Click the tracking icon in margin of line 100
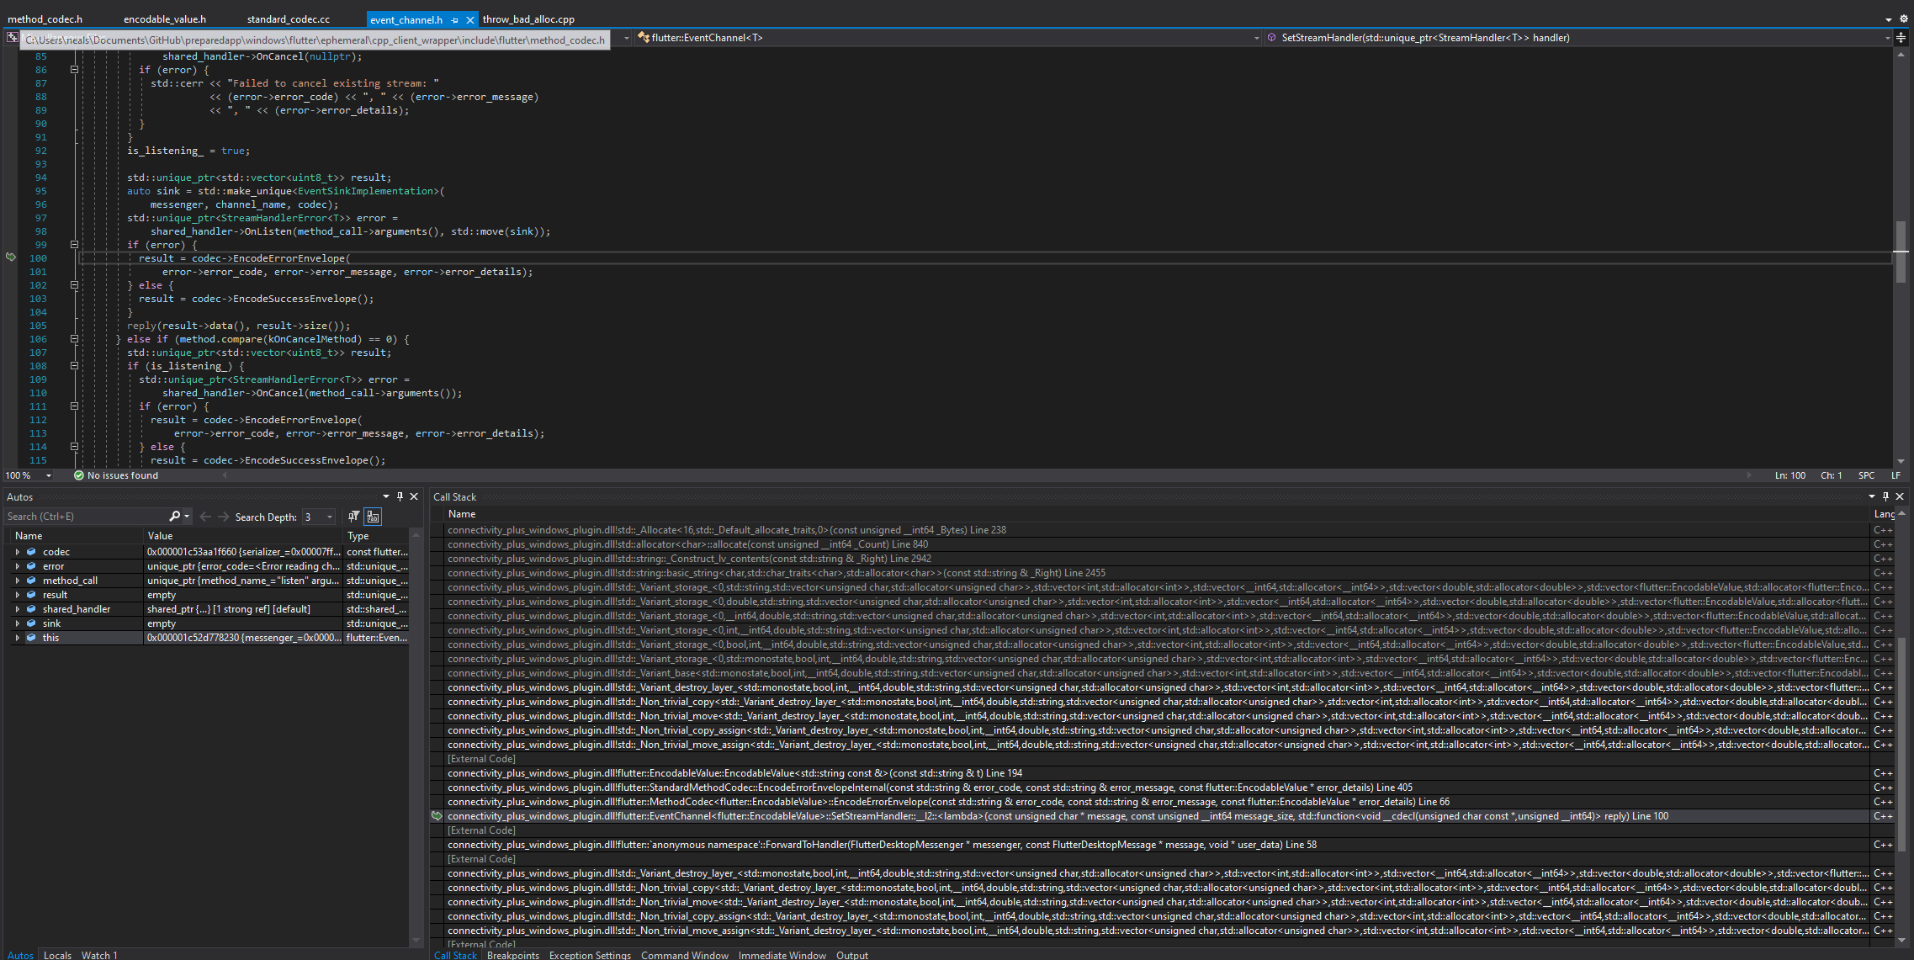 tap(11, 257)
